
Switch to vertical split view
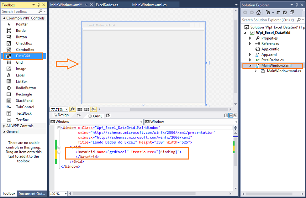226,115
